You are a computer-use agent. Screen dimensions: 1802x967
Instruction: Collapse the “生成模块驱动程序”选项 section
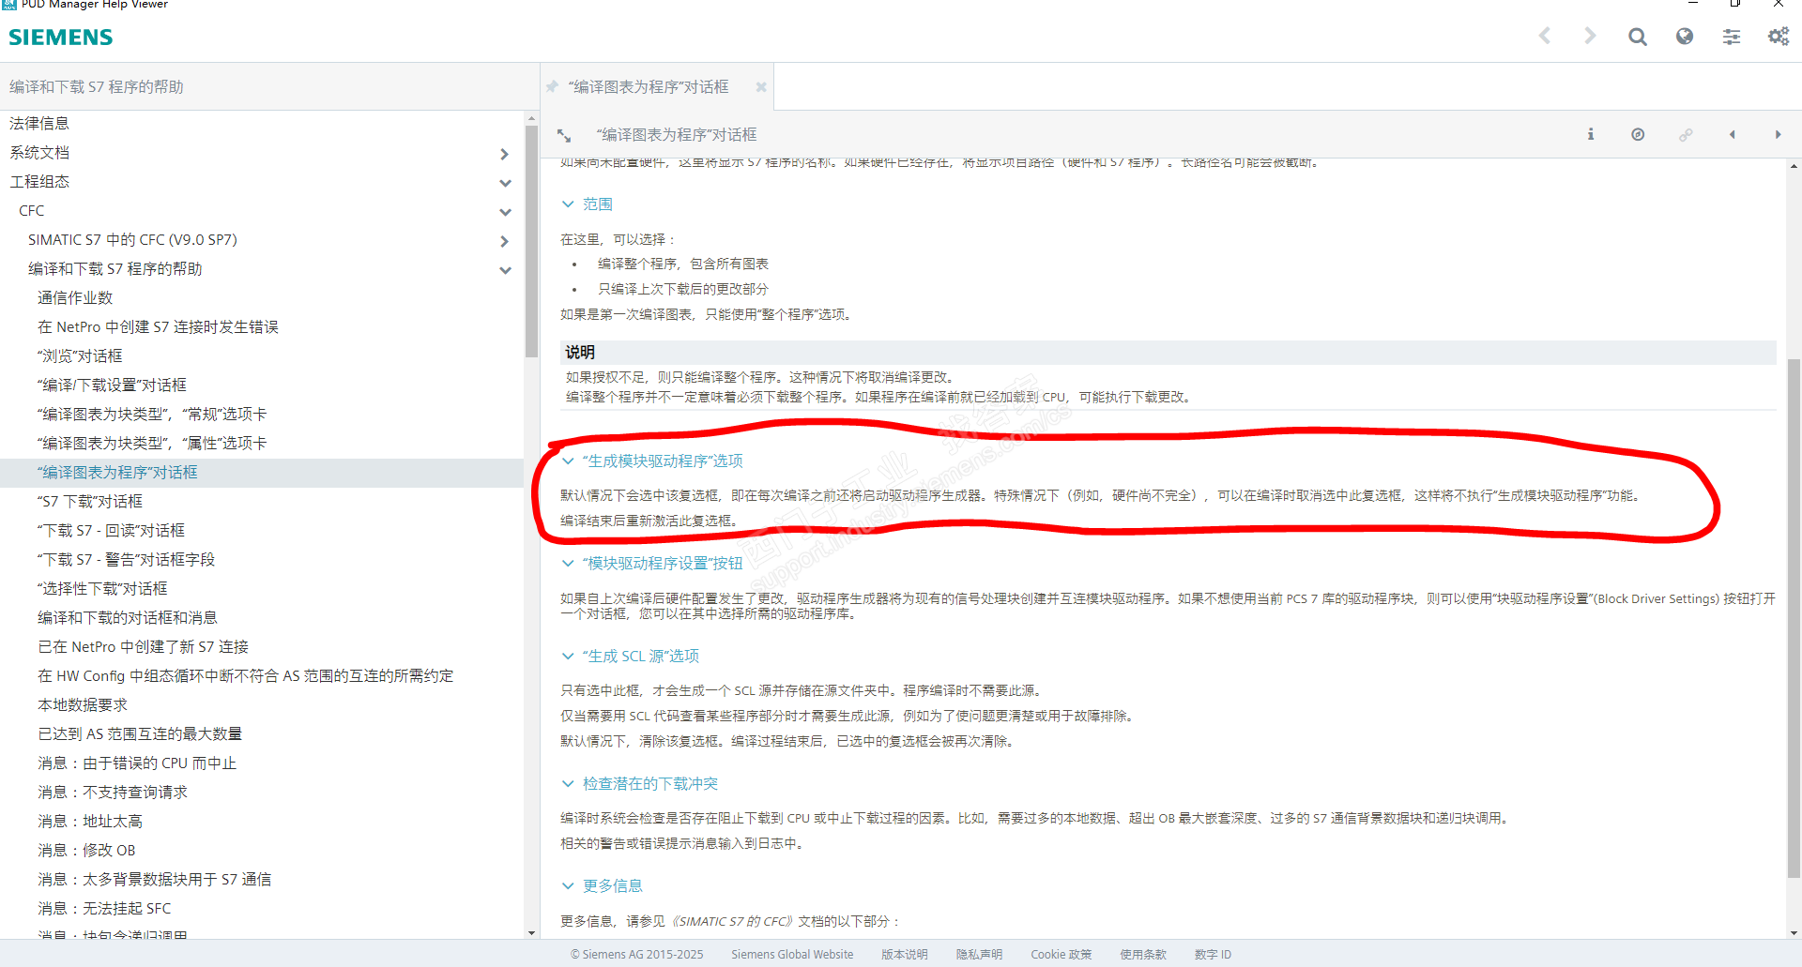click(x=568, y=461)
